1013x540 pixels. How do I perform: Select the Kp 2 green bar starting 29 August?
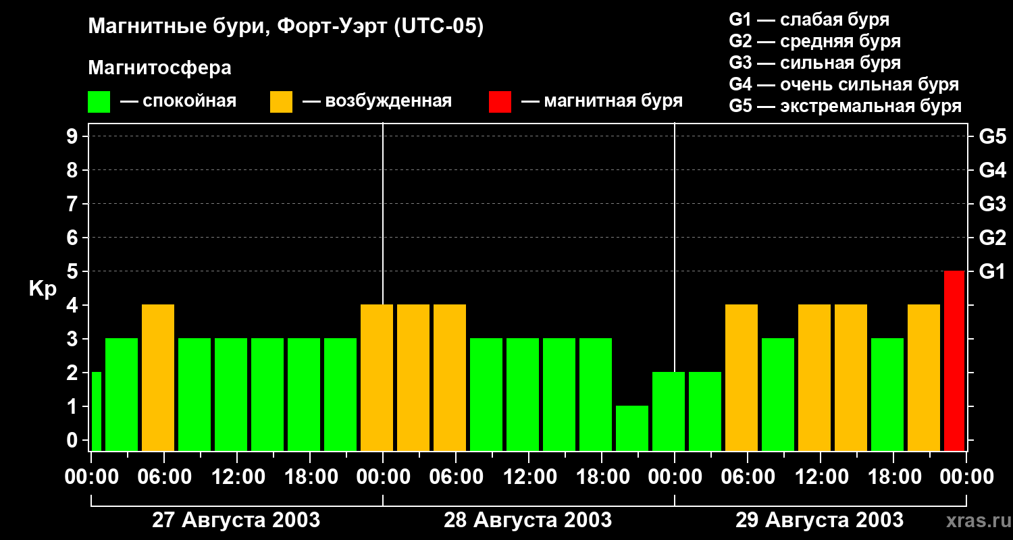pyautogui.click(x=705, y=411)
